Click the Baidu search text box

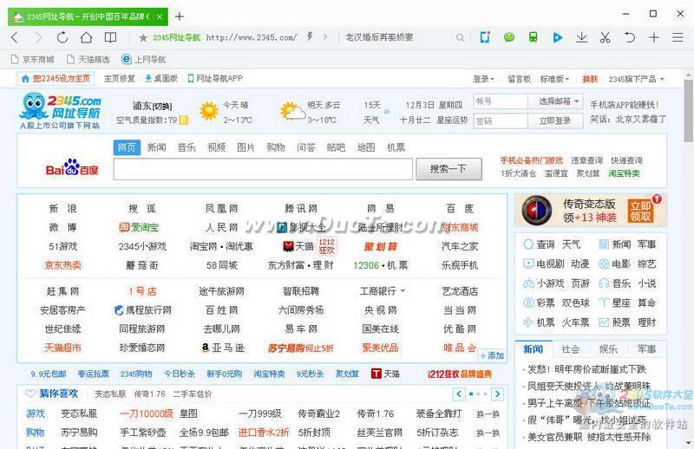click(x=263, y=169)
